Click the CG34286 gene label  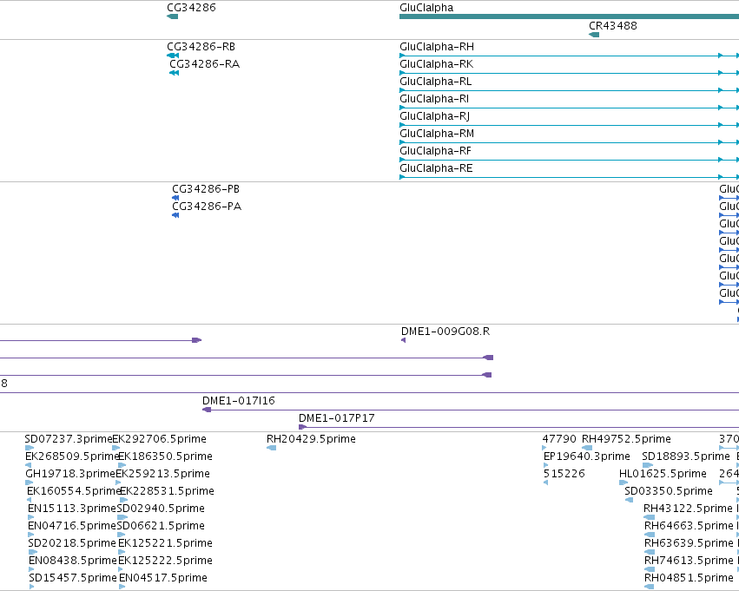(191, 8)
